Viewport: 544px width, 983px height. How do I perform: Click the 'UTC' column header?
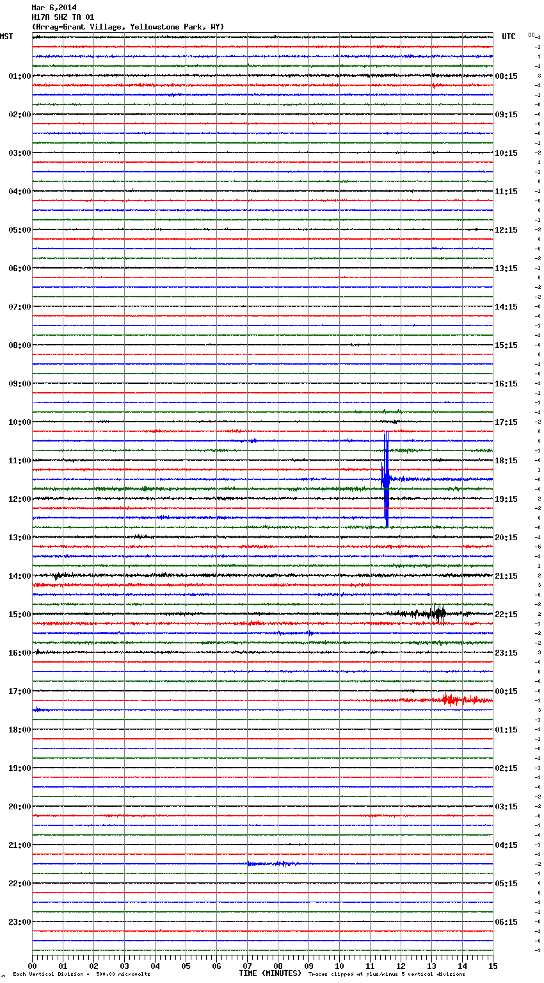point(509,37)
